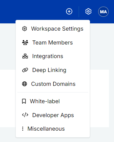Click the globe icon beside Custom Domains
114x142 pixels.
point(25,84)
